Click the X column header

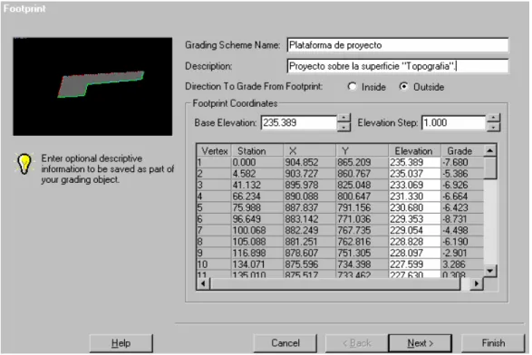[309, 150]
